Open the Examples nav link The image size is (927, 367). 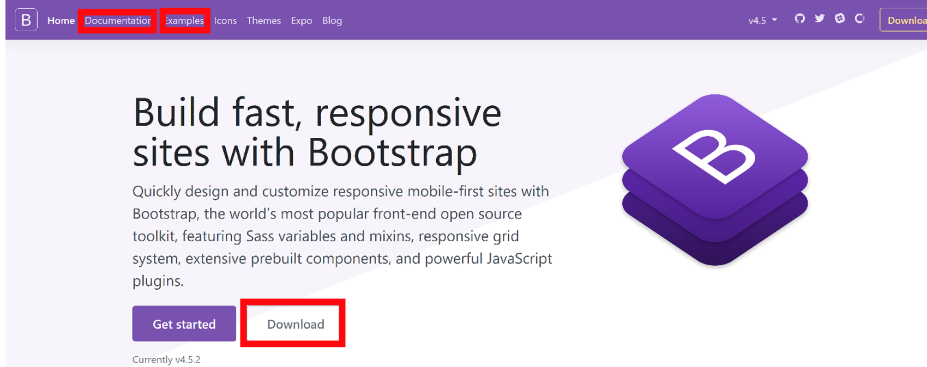click(184, 21)
